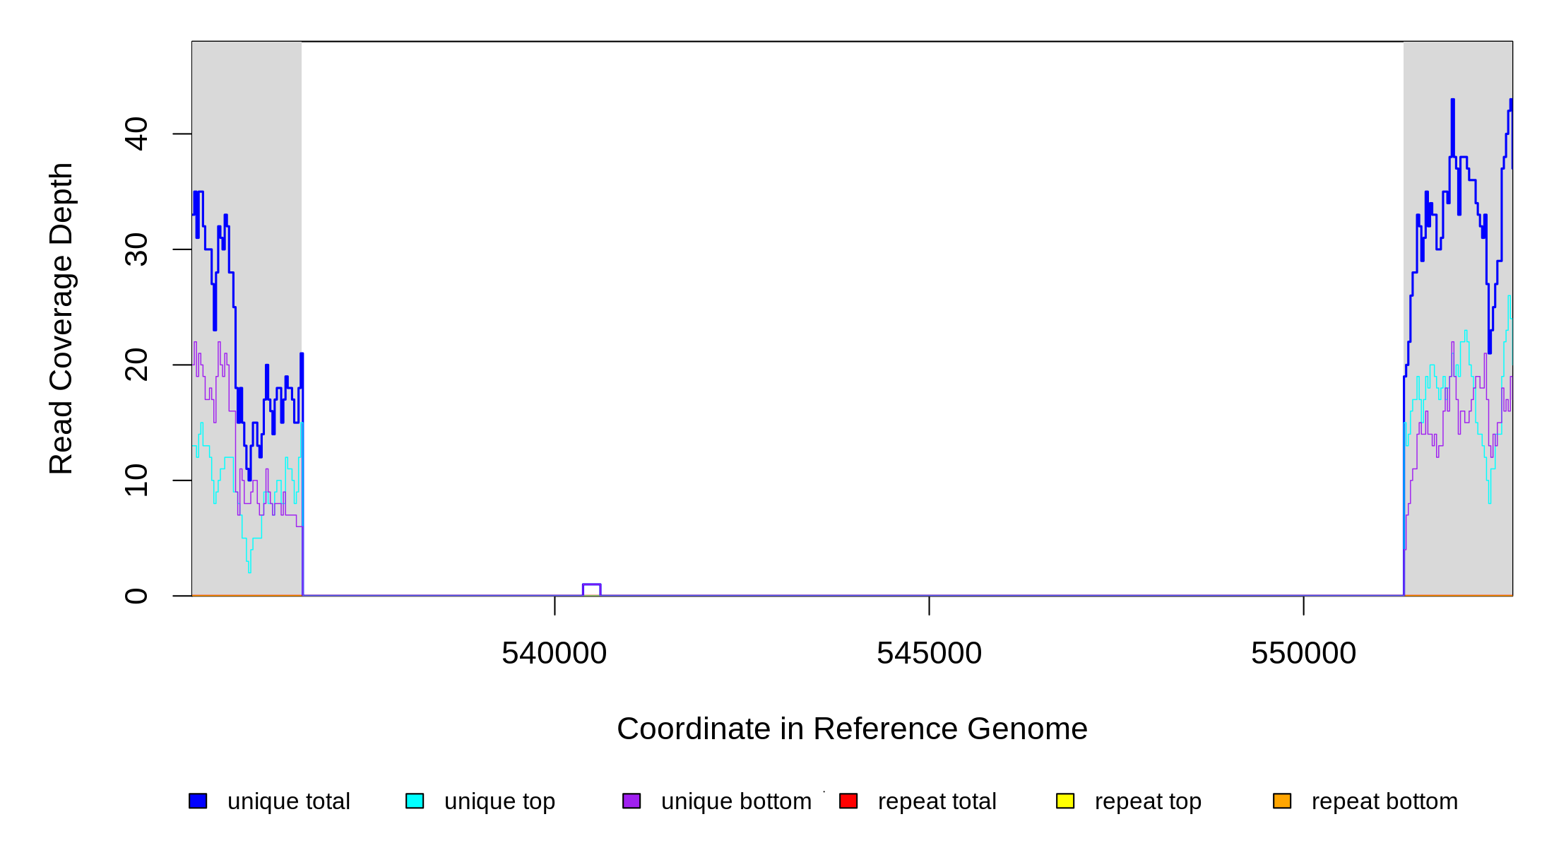Click the blue unique total legend swatch
The image size is (1554, 848).
pos(198,801)
